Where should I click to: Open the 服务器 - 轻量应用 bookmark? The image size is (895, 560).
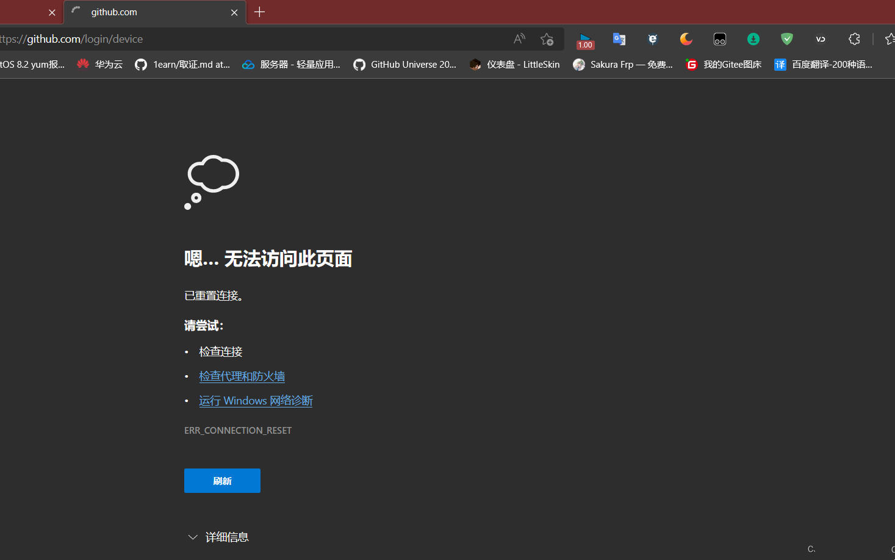(291, 65)
